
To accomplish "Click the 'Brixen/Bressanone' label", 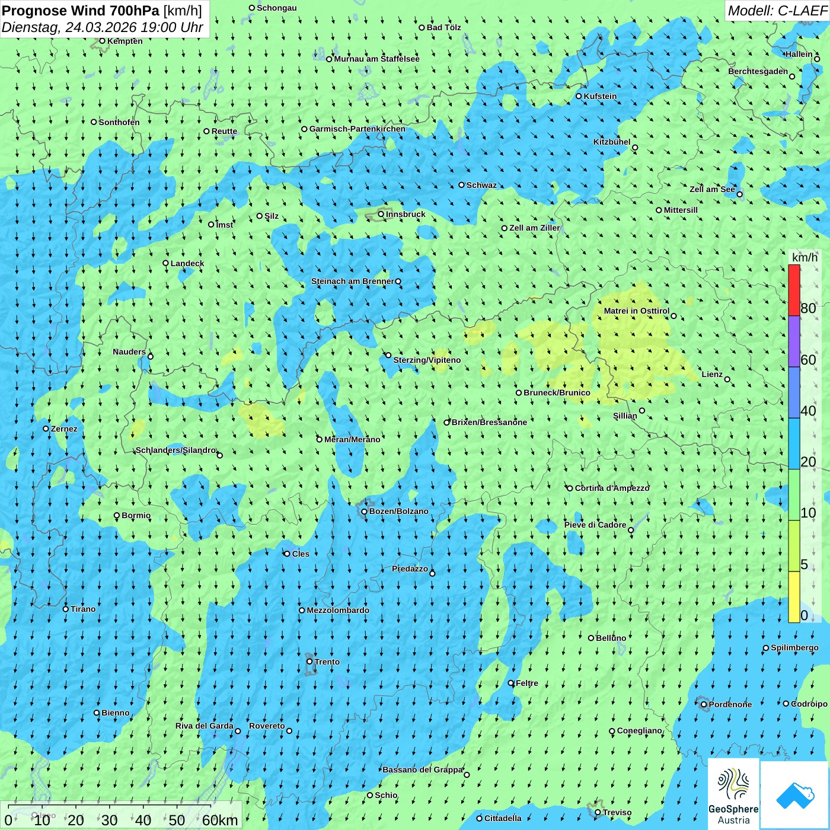I will (489, 422).
